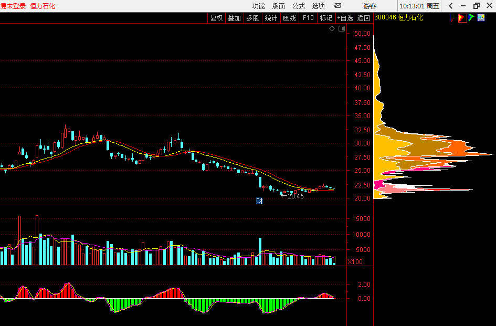Click the back arrow in title bar
496x326 pixels.
[451, 6]
